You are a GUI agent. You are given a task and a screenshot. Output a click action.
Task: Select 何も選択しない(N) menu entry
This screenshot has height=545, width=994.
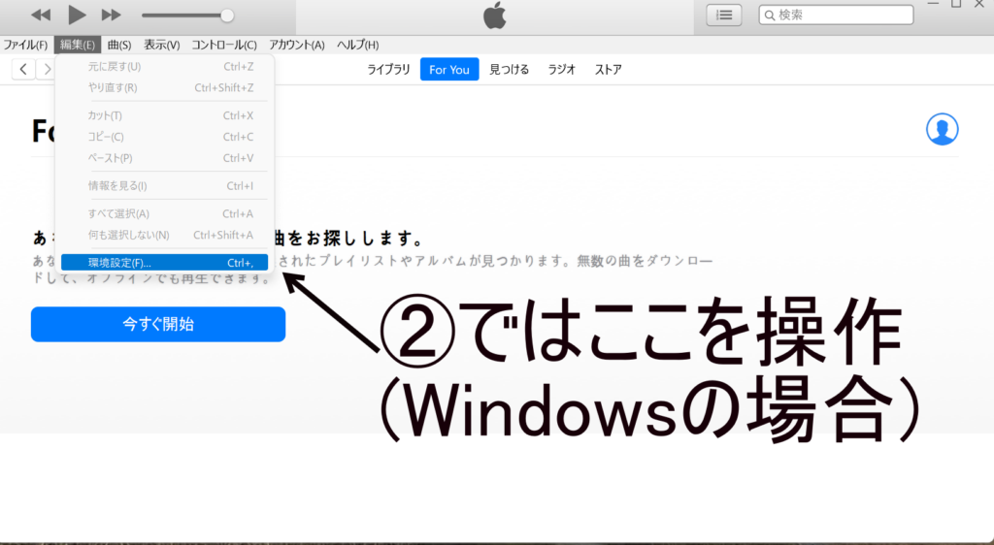pos(165,235)
